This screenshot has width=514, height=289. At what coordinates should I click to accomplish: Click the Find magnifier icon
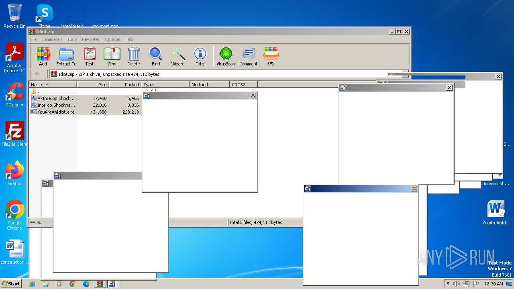click(156, 56)
